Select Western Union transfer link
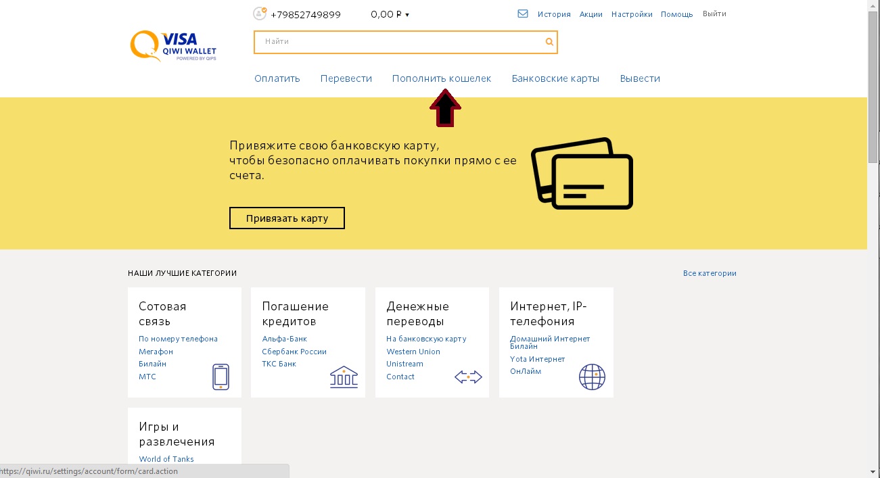 (413, 352)
